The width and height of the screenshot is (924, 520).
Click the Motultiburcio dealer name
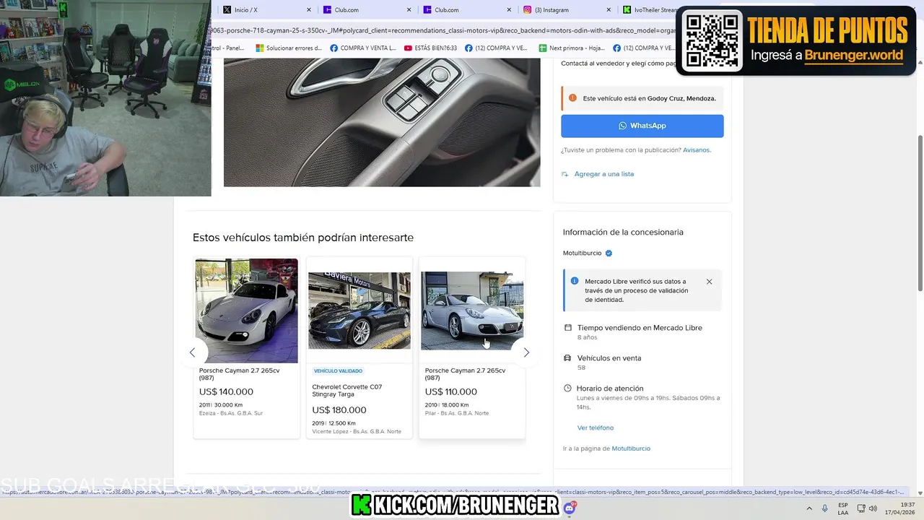[x=582, y=253]
